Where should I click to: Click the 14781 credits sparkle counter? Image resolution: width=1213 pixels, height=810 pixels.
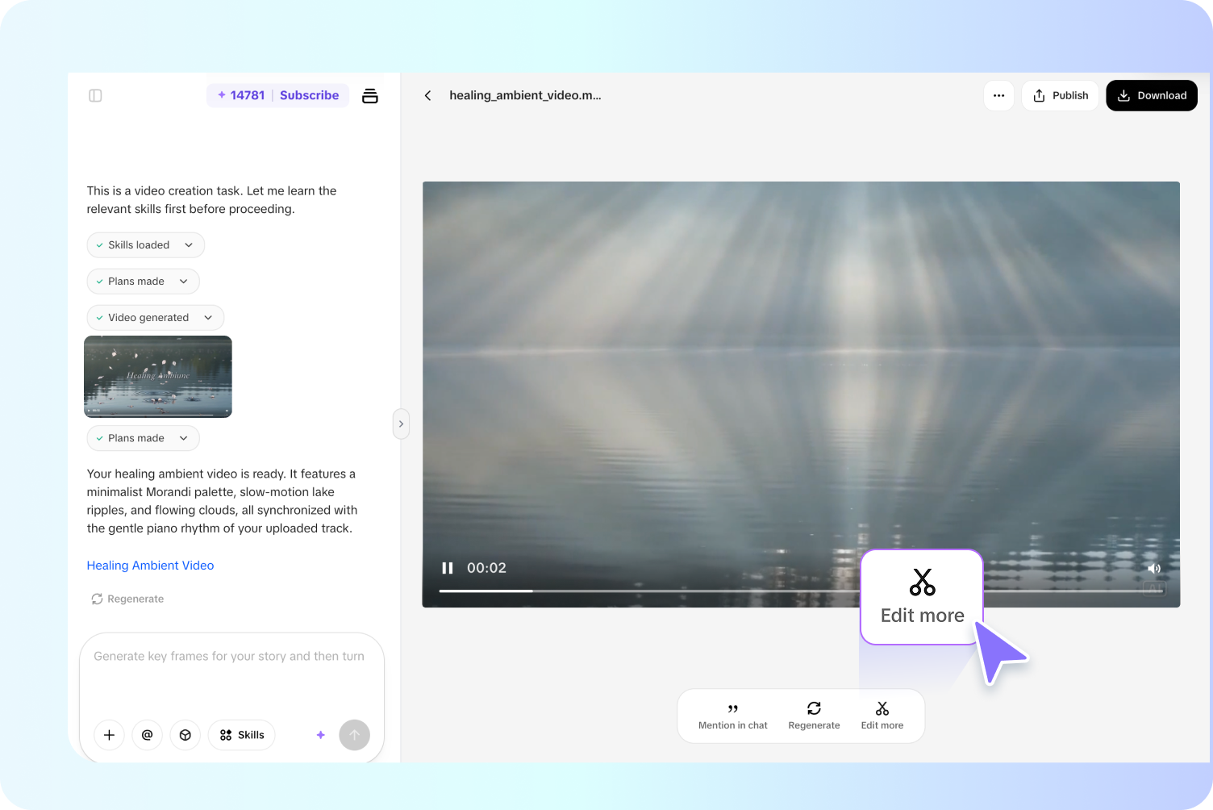[241, 95]
